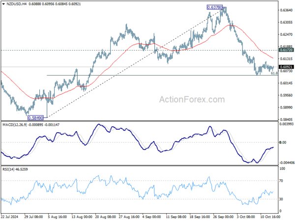
Task: Click the 29 Jul 08:00 time label
Action: [33, 217]
